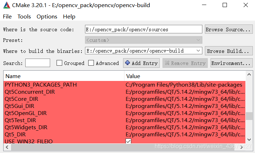Maximize the CMake window
Screen dimensions: 255x153
(225, 5)
